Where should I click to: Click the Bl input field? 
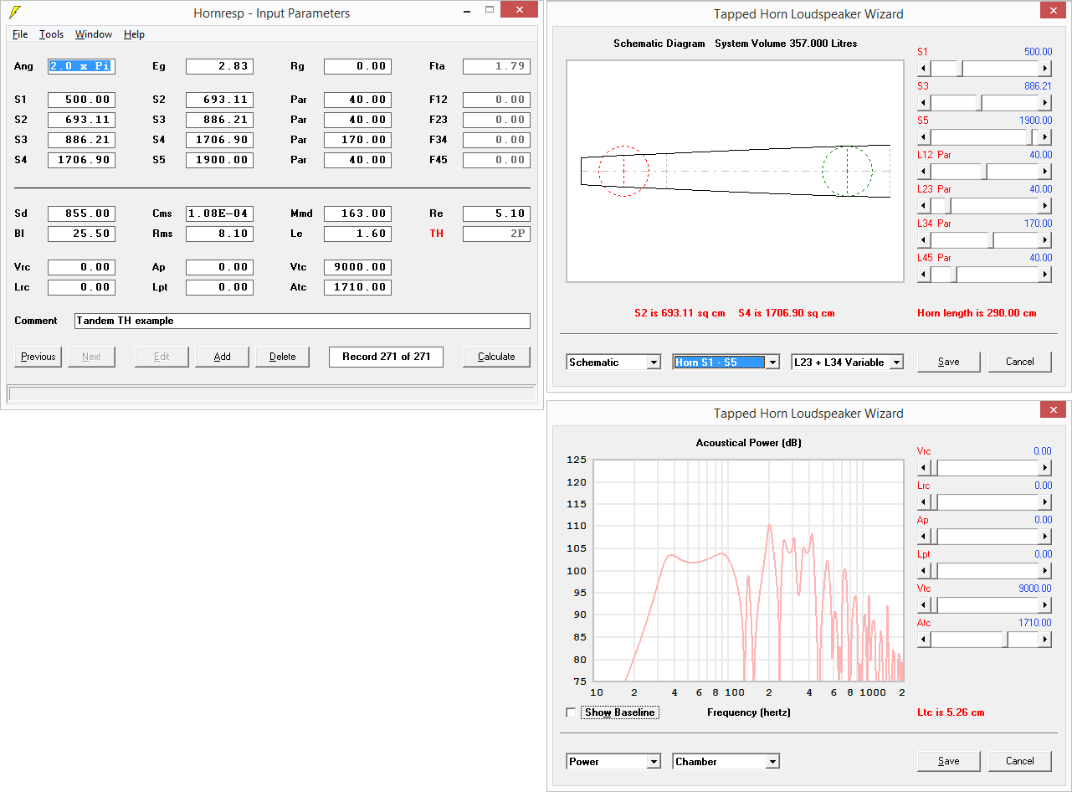(81, 234)
